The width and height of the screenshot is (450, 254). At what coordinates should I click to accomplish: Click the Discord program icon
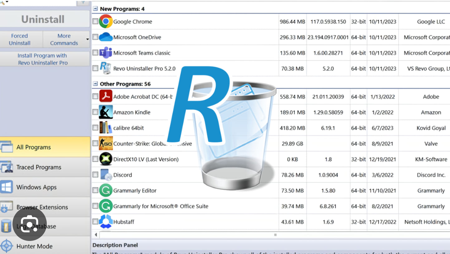(x=106, y=175)
